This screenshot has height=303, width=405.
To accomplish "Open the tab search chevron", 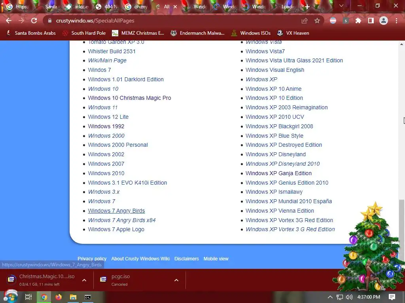I will (x=341, y=6).
